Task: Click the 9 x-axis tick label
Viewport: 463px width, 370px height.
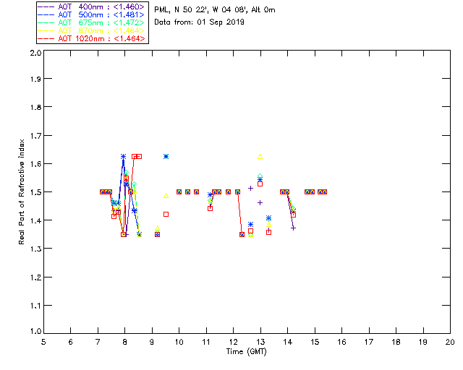Action: point(152,342)
